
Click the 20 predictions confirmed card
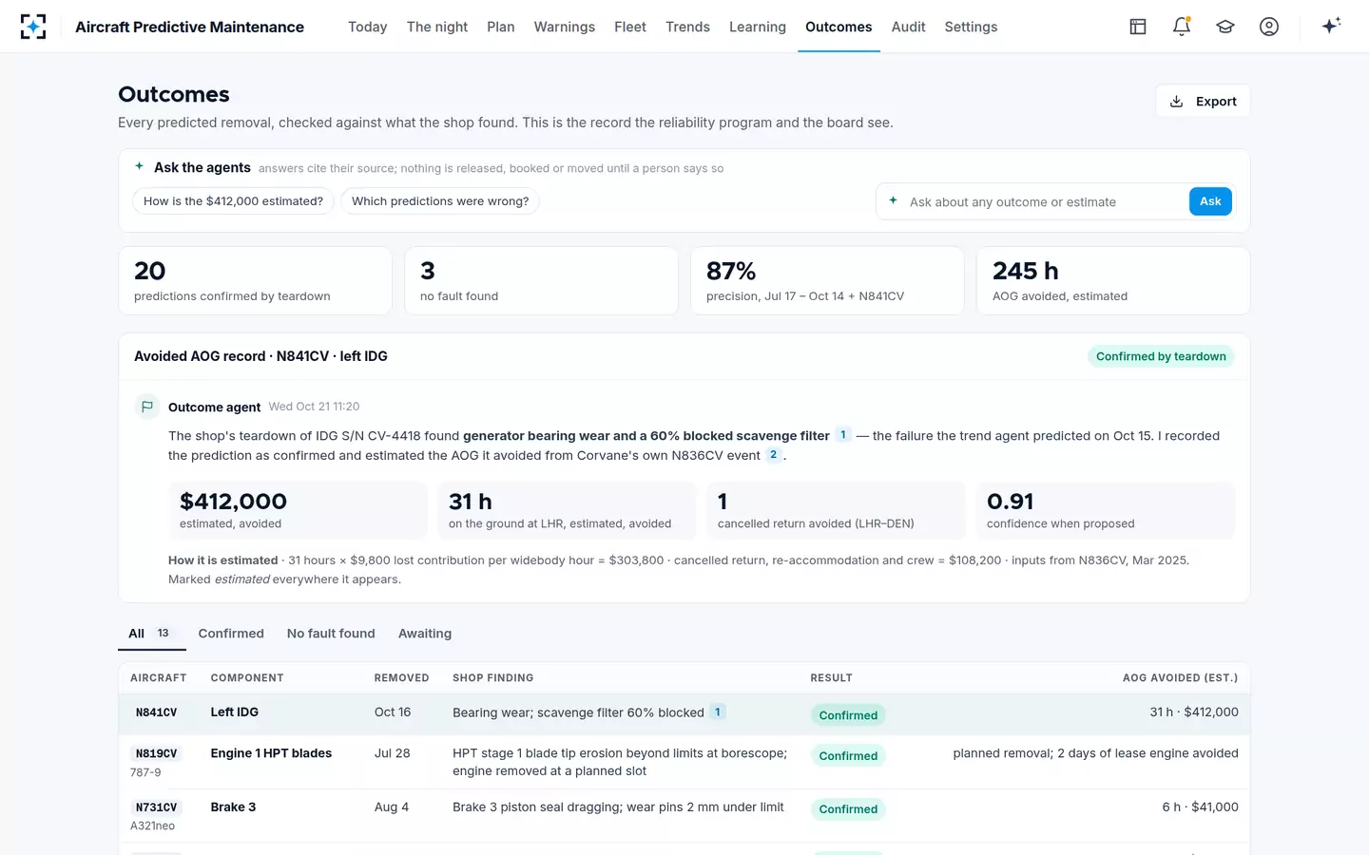pos(255,281)
